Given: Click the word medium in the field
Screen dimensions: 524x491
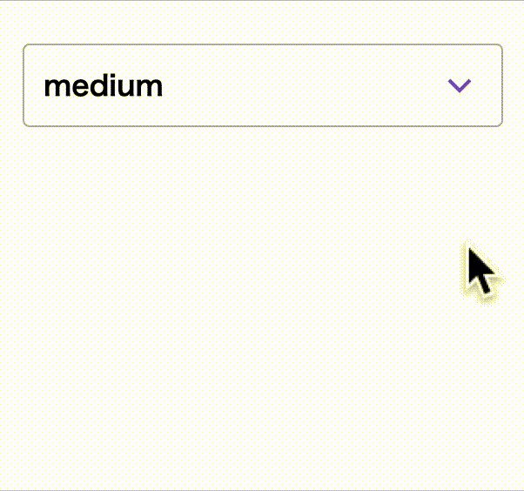Looking at the screenshot, I should 103,86.
